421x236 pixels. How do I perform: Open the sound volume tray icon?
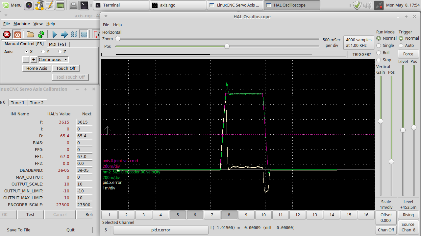pyautogui.click(x=367, y=5)
